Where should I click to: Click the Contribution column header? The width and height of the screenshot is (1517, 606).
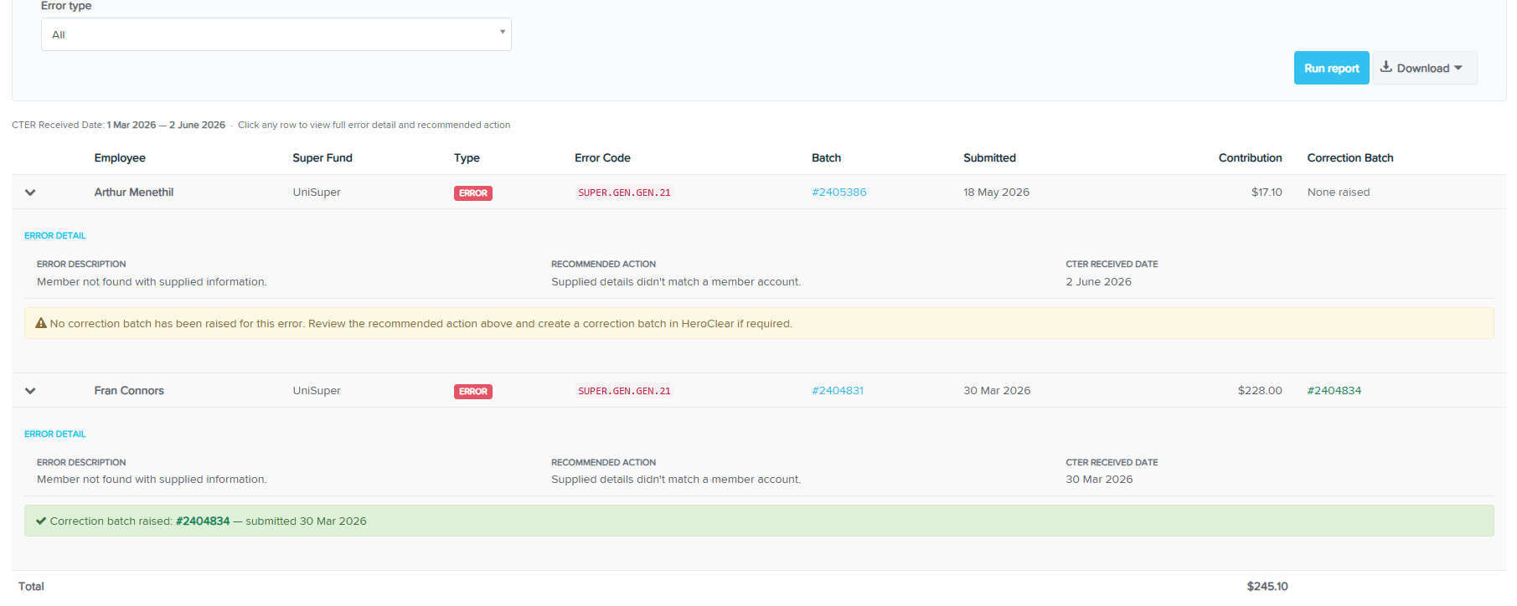[x=1250, y=158]
